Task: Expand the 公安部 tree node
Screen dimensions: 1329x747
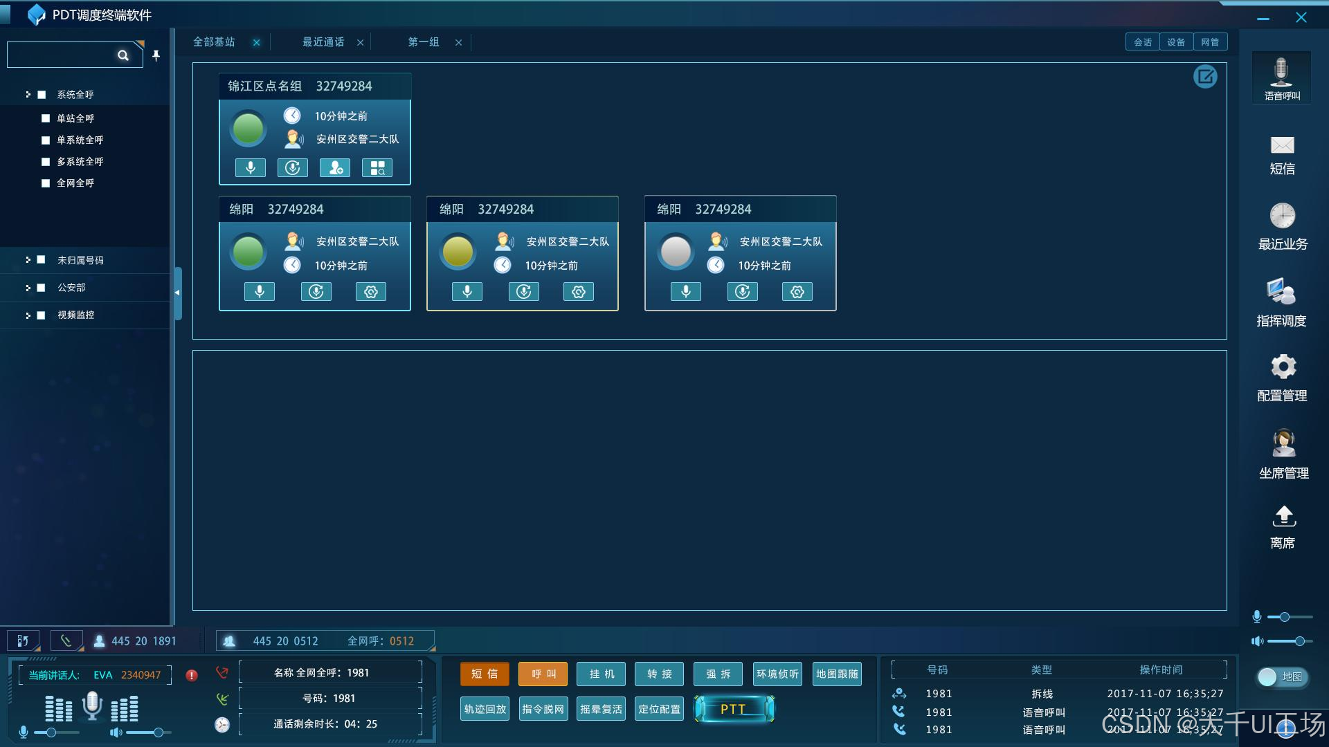Action: point(28,288)
